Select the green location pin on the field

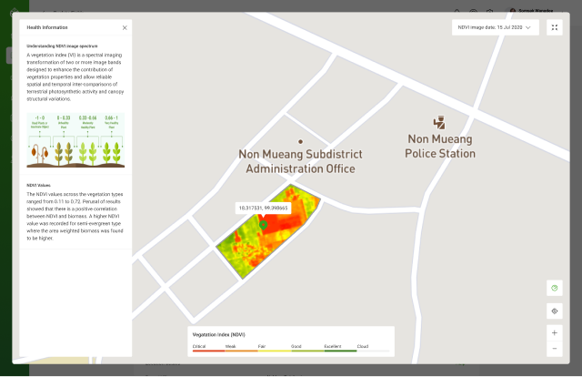click(263, 225)
